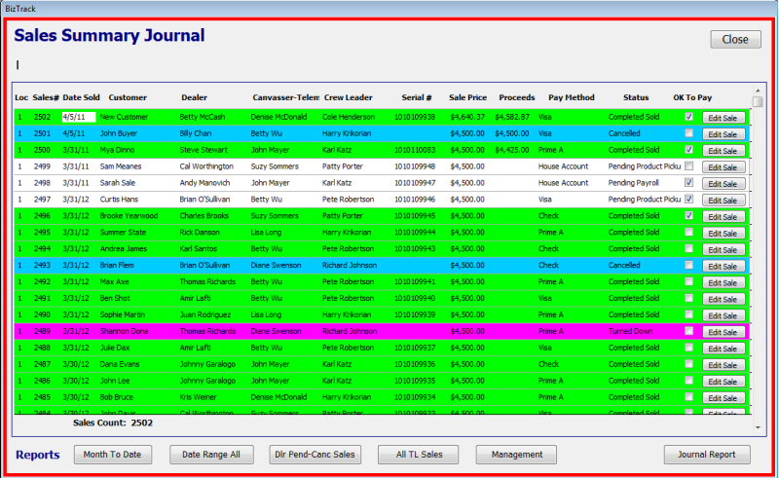The height and width of the screenshot is (478, 779).
Task: Select customer name Sophie Martin
Action: [x=123, y=314]
